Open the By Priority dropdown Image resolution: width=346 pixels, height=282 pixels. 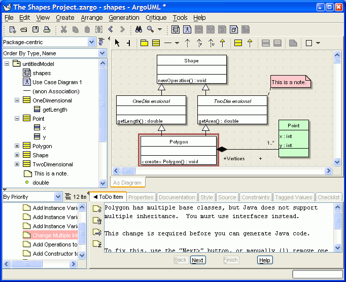coord(58,197)
